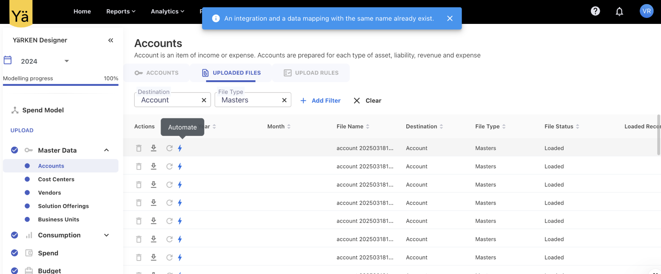Toggle the Spend completion checkmark
The width and height of the screenshot is (661, 274).
point(15,253)
